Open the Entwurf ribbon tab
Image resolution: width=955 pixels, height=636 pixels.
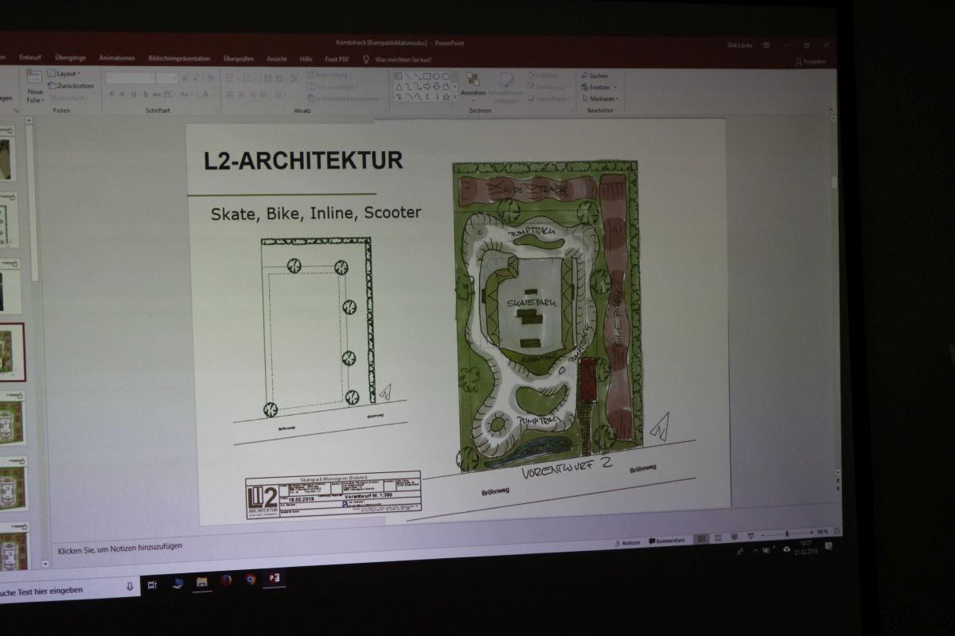point(30,58)
